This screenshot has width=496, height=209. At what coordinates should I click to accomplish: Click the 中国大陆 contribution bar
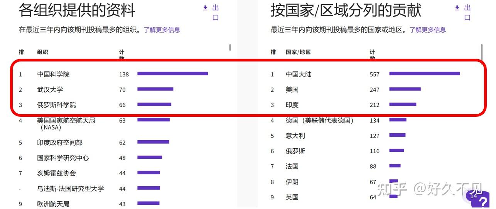pos(425,73)
